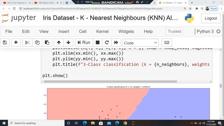Click the Logout button
The width and height of the screenshot is (224, 126).
(x=211, y=18)
